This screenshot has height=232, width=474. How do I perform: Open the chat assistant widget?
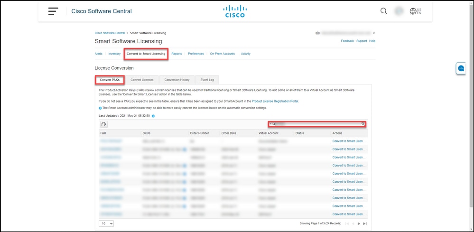point(461,69)
